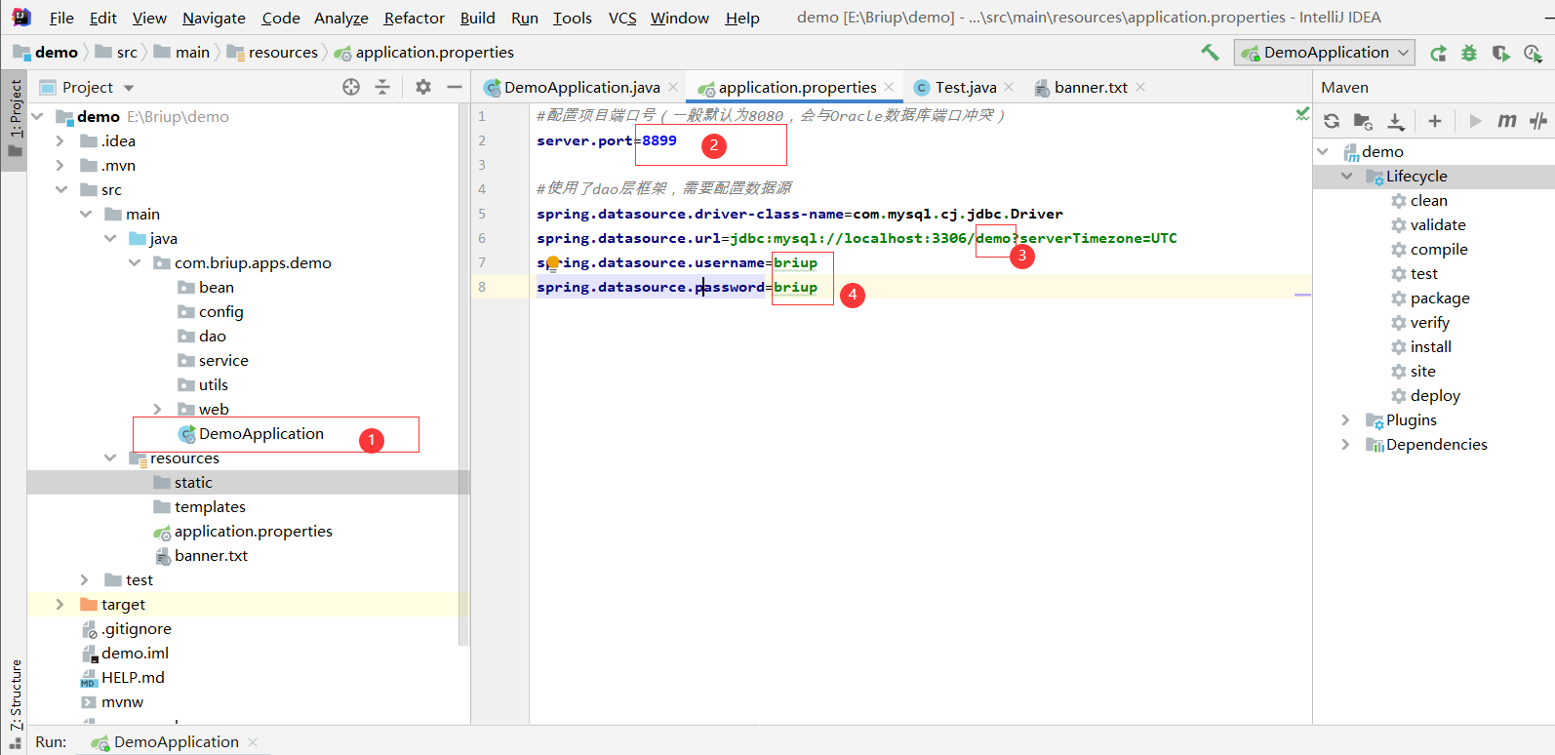Click the Project panel vertical scrollbar
The width and height of the screenshot is (1555, 755).
463,375
